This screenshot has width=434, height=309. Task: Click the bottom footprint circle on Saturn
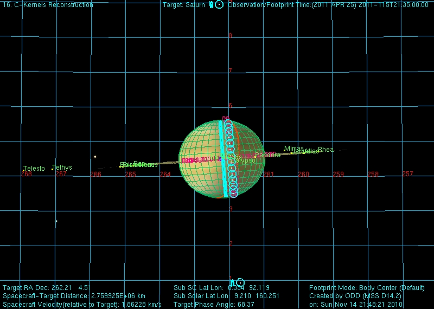coord(234,193)
